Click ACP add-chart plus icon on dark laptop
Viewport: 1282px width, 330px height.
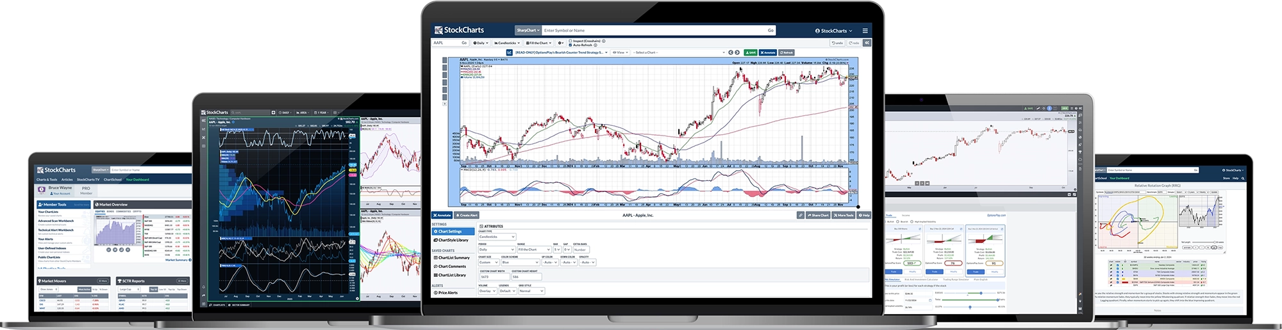(x=273, y=113)
